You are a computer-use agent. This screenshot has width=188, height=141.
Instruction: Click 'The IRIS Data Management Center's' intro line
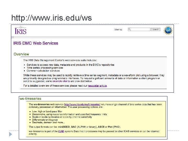[x=60, y=60]
